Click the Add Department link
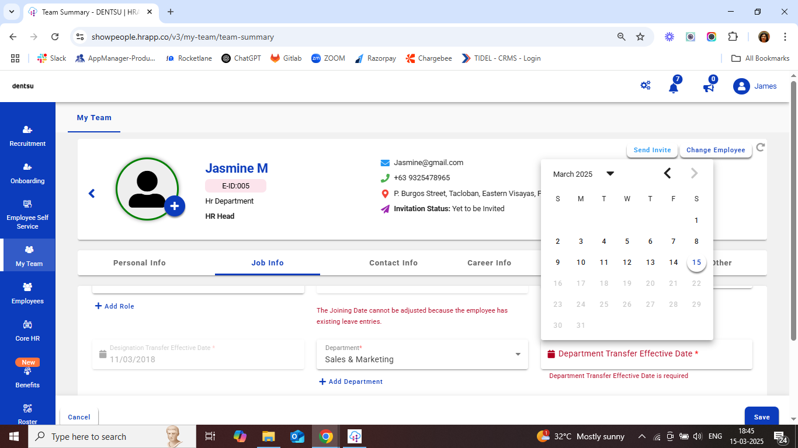This screenshot has width=798, height=448. pyautogui.click(x=351, y=381)
